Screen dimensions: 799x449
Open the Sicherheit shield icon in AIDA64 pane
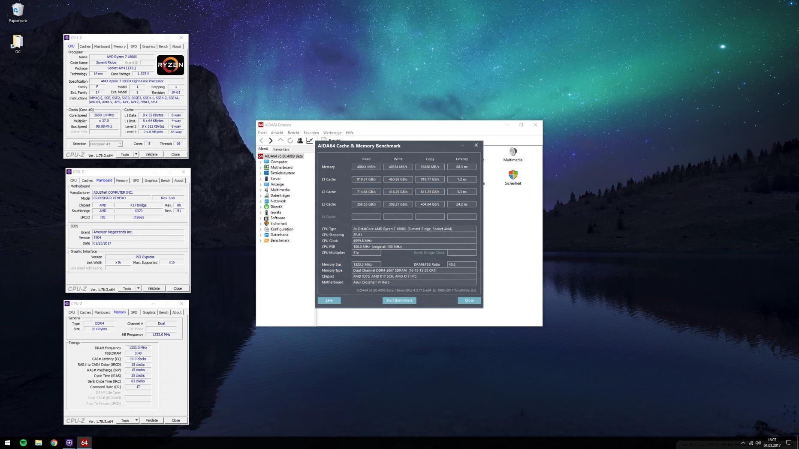click(x=513, y=175)
